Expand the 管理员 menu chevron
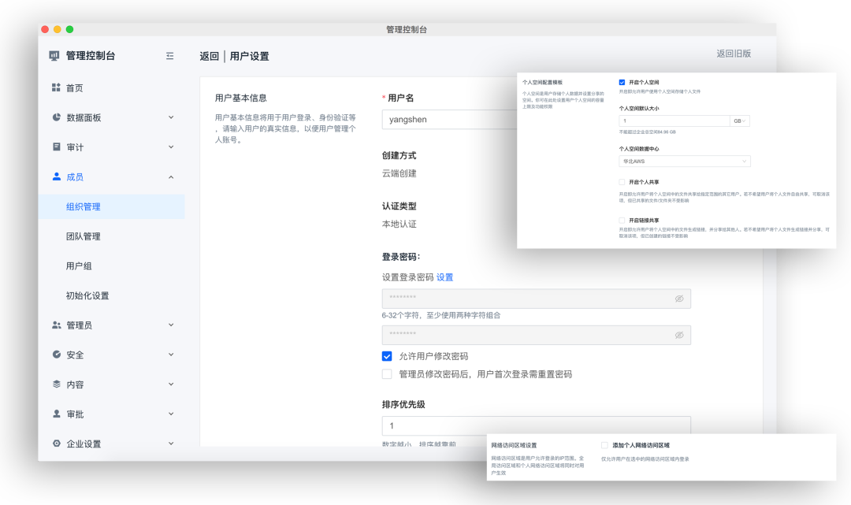The height and width of the screenshot is (505, 851). 171,325
